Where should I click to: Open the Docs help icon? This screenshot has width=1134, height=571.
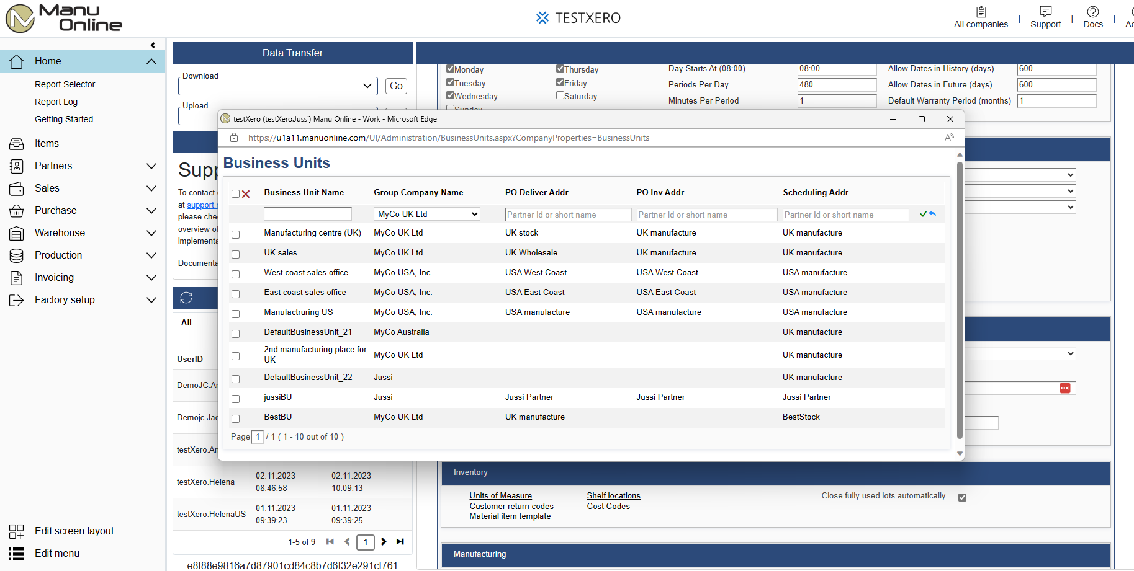(x=1092, y=17)
